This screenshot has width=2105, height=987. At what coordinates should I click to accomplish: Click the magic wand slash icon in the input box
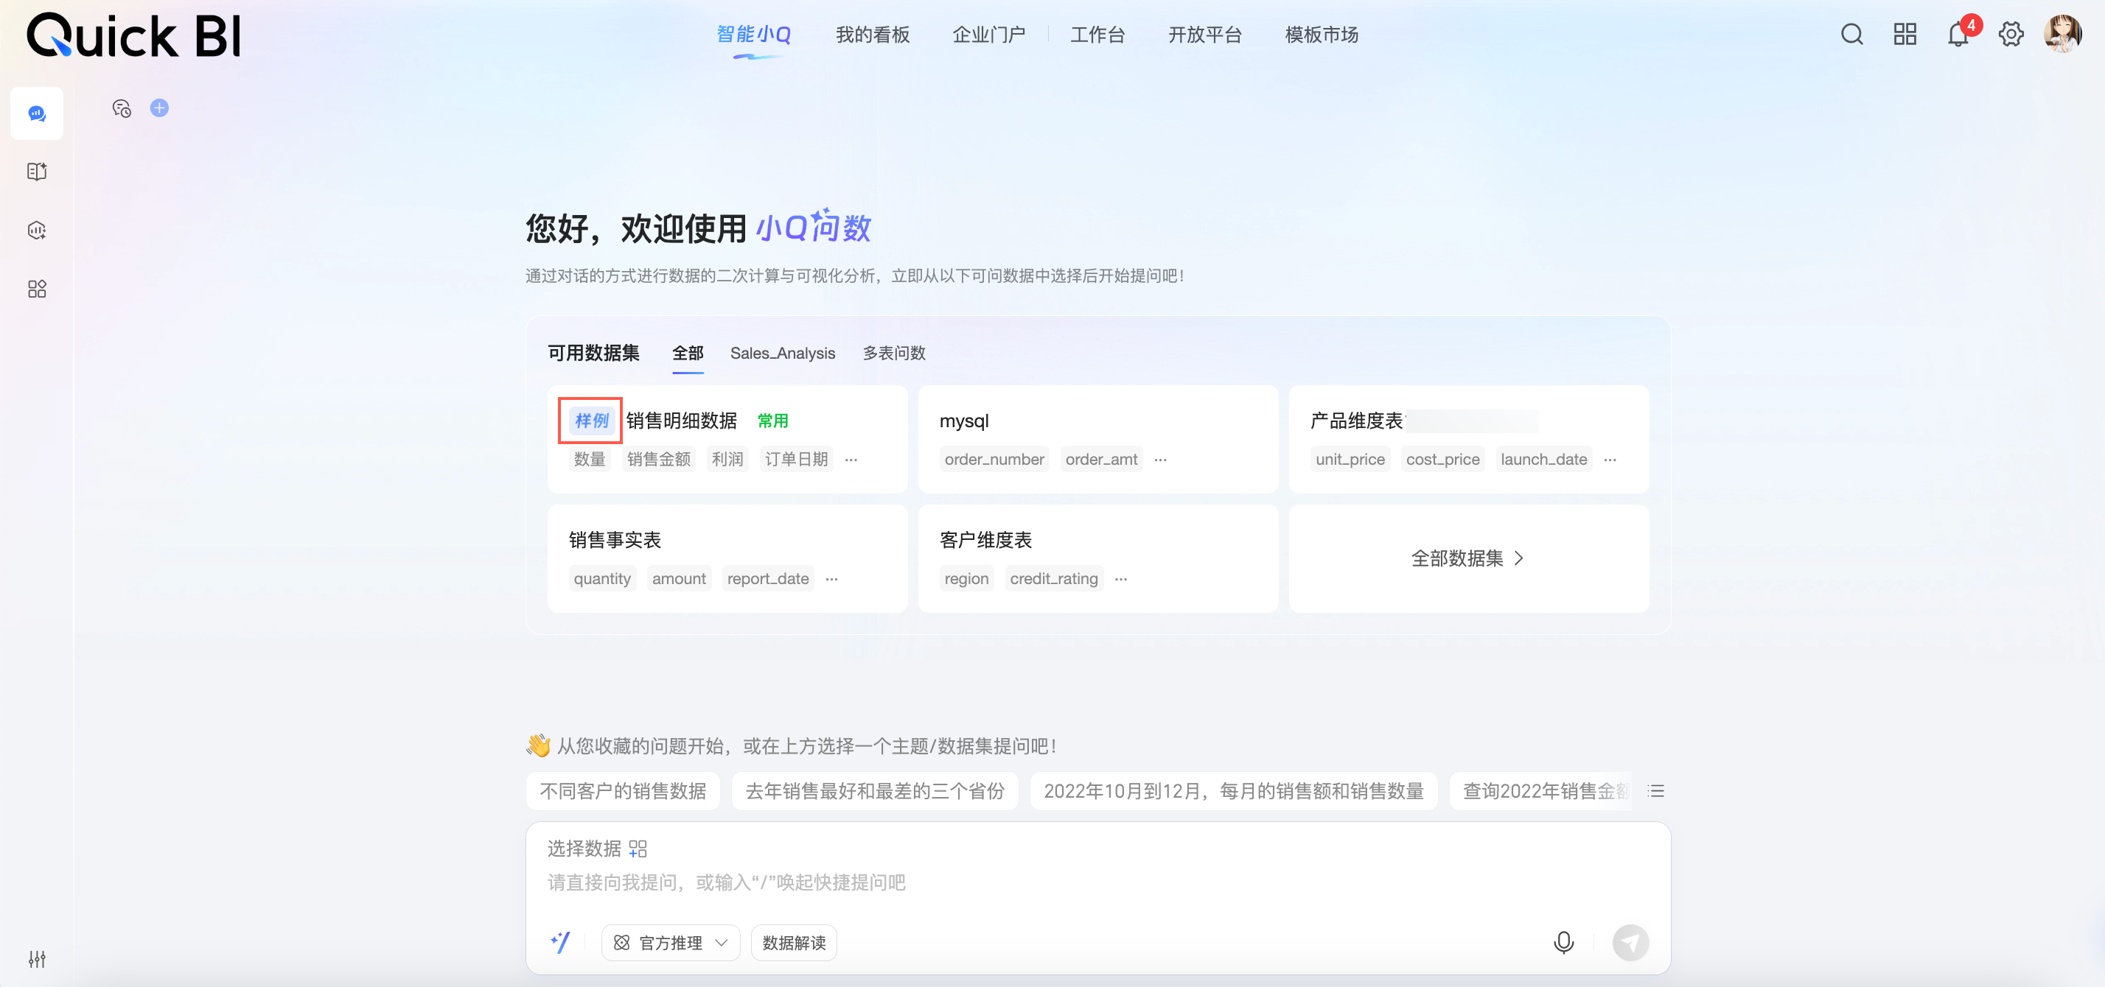pyautogui.click(x=561, y=942)
